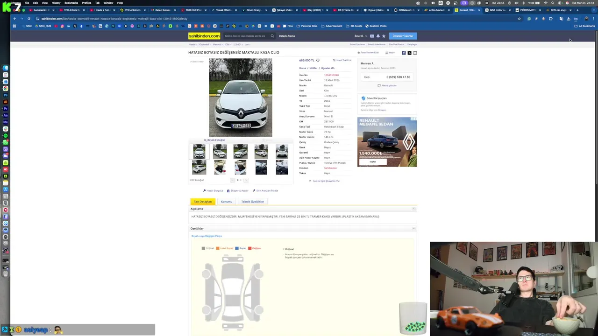The height and width of the screenshot is (336, 598).
Task: Click Bursa location link
Action: [303, 68]
